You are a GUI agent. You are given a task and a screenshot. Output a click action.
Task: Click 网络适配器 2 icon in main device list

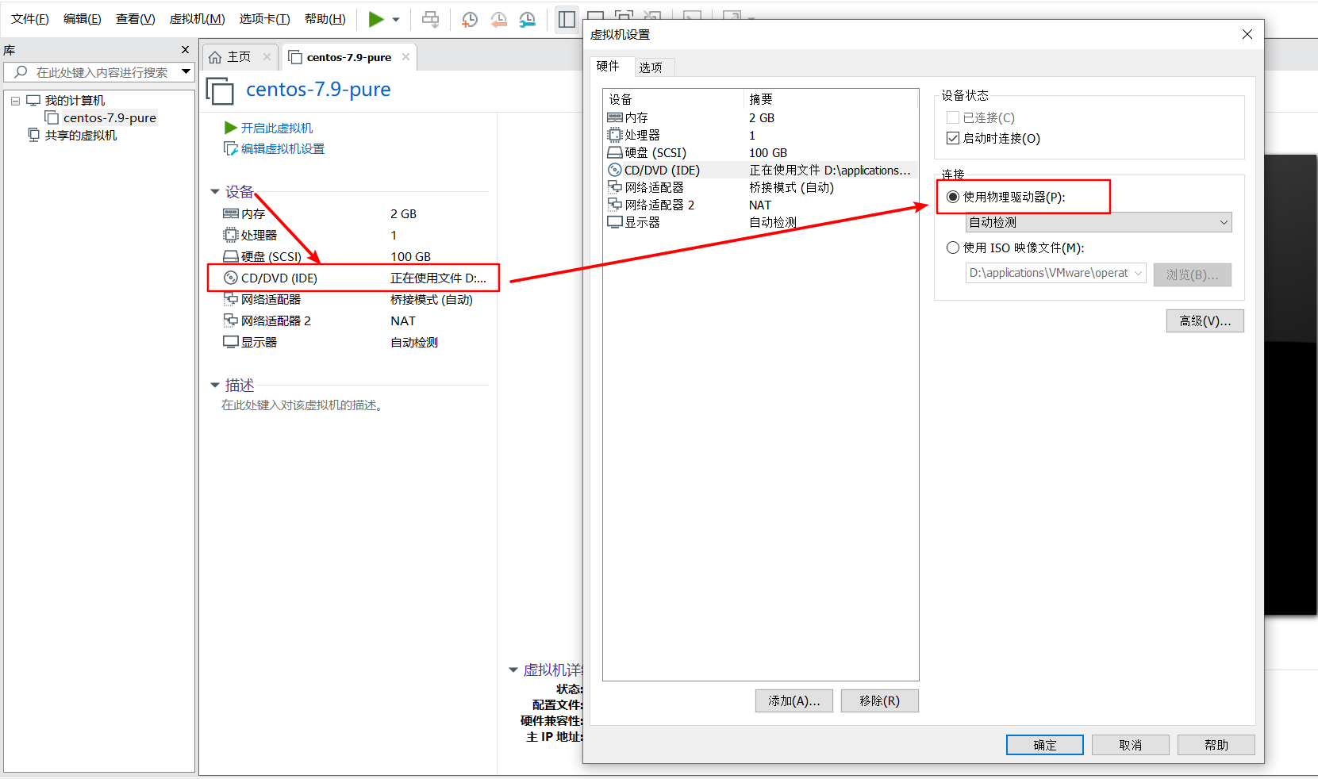[x=231, y=320]
